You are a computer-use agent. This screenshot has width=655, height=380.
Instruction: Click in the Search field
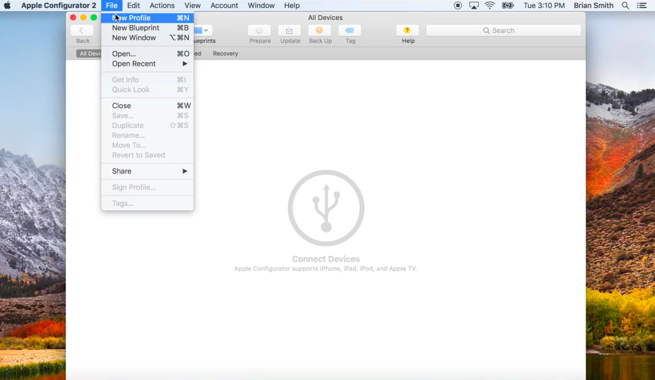pos(503,31)
